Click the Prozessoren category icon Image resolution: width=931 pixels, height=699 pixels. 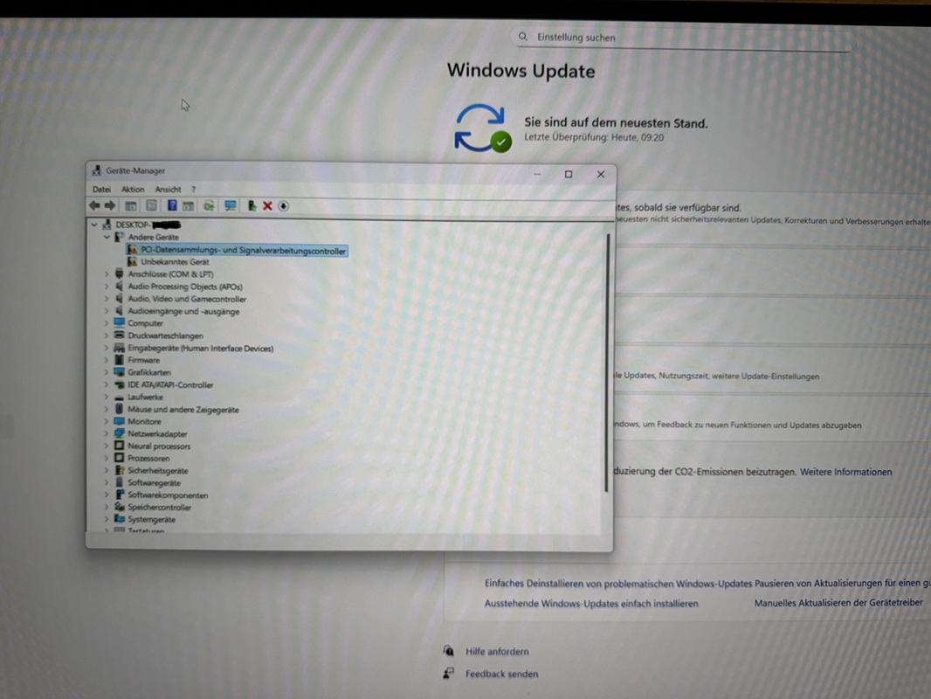click(x=120, y=458)
